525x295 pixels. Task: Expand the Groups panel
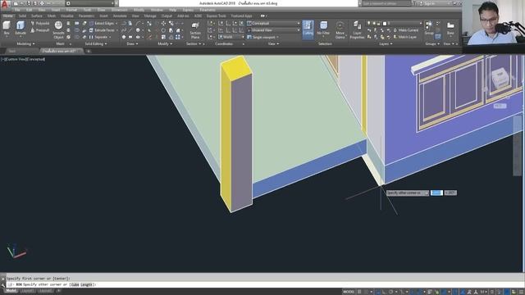click(432, 43)
